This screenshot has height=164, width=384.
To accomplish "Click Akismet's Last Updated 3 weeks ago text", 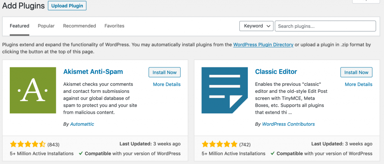I will point(150,144).
